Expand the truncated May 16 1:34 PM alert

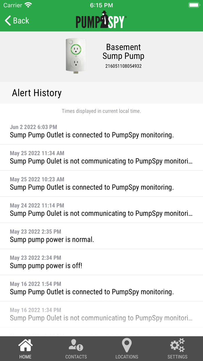(101, 314)
